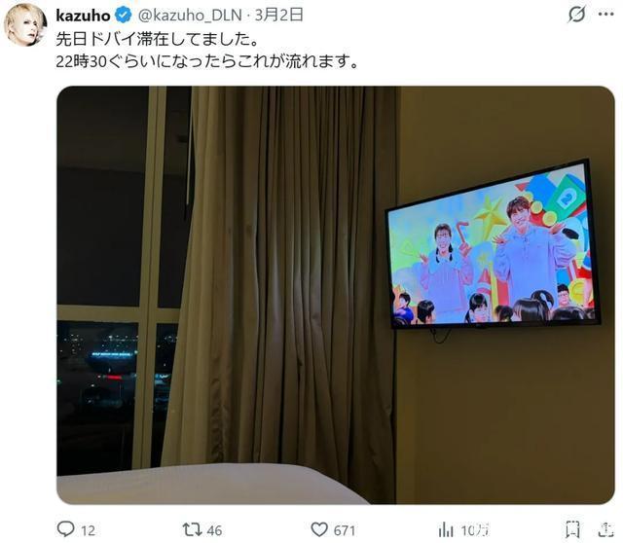Open kazuho's profile avatar picture

(25, 24)
